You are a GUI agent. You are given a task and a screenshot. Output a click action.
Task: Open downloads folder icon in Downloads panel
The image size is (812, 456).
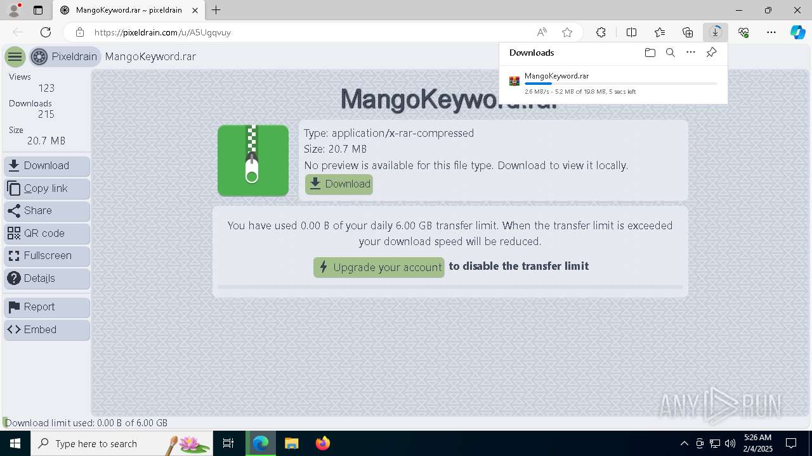pyautogui.click(x=650, y=53)
